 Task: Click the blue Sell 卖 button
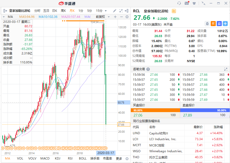(219, 24)
